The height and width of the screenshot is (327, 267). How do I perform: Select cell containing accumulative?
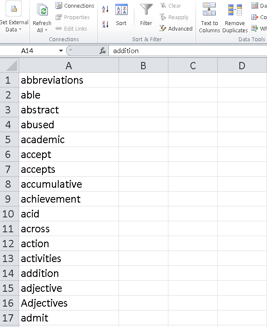[69, 184]
